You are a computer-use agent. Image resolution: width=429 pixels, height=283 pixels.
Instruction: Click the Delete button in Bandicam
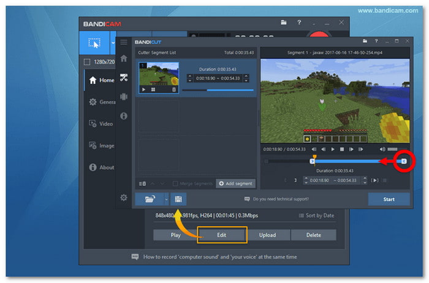click(314, 235)
